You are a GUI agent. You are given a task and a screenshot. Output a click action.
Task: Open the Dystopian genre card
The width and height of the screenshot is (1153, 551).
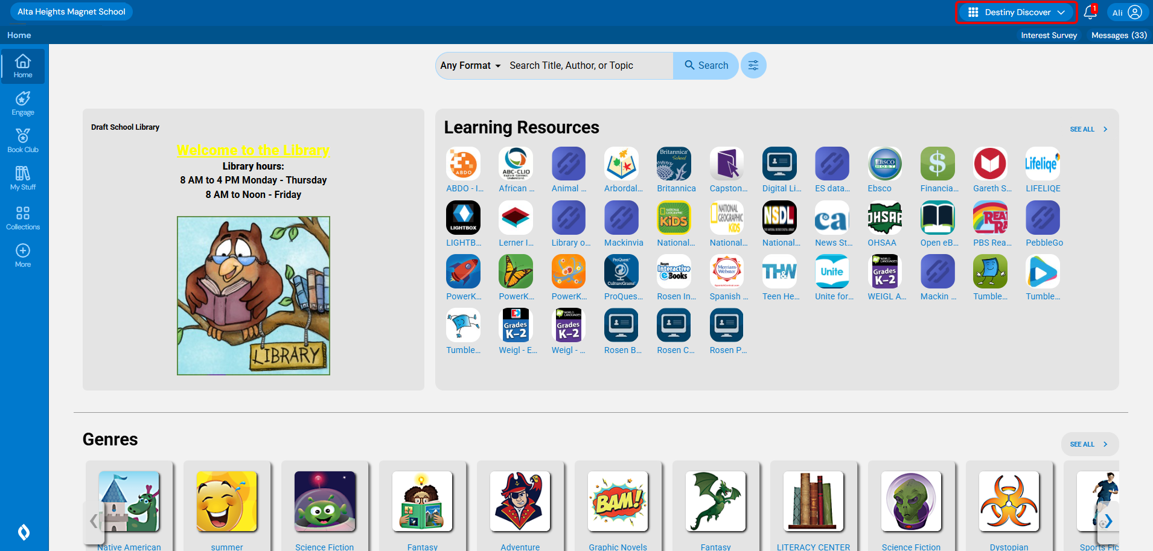pos(1009,507)
